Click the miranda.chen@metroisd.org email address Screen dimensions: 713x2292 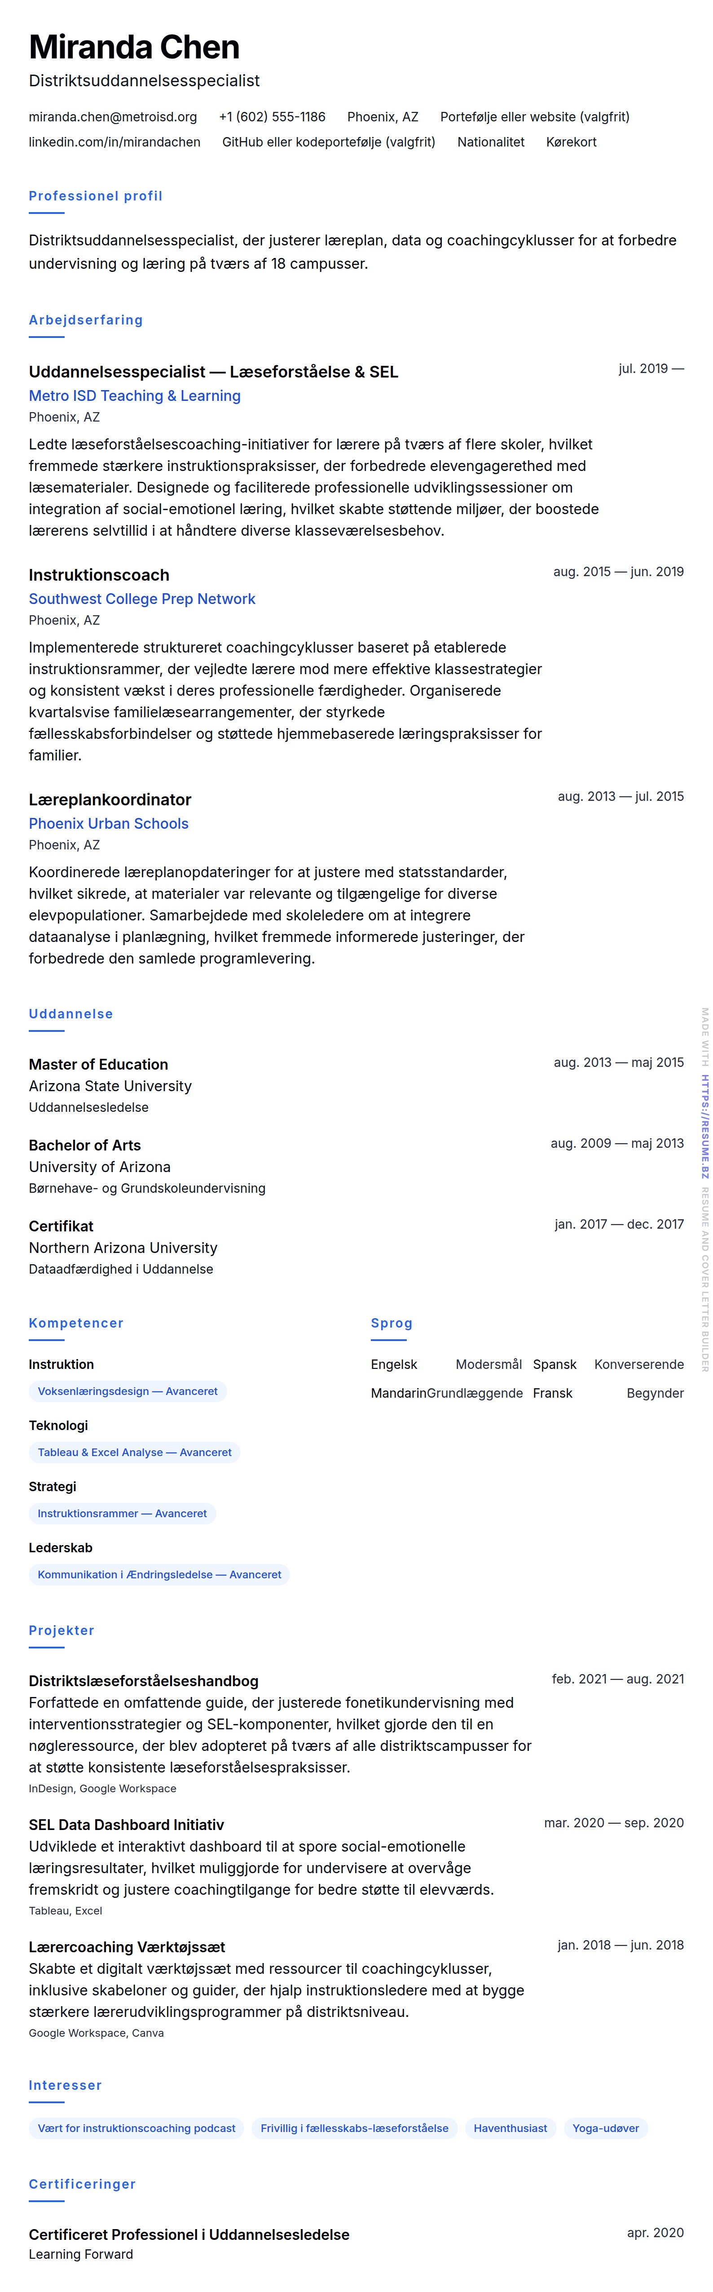click(113, 116)
